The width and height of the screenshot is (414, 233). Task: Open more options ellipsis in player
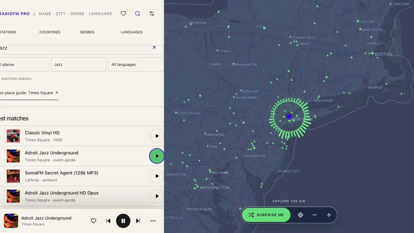point(153,221)
